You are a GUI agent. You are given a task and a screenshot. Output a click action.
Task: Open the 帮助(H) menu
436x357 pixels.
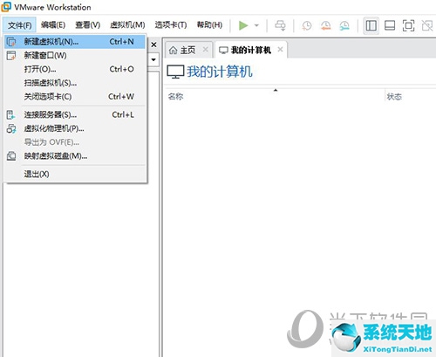pos(209,25)
